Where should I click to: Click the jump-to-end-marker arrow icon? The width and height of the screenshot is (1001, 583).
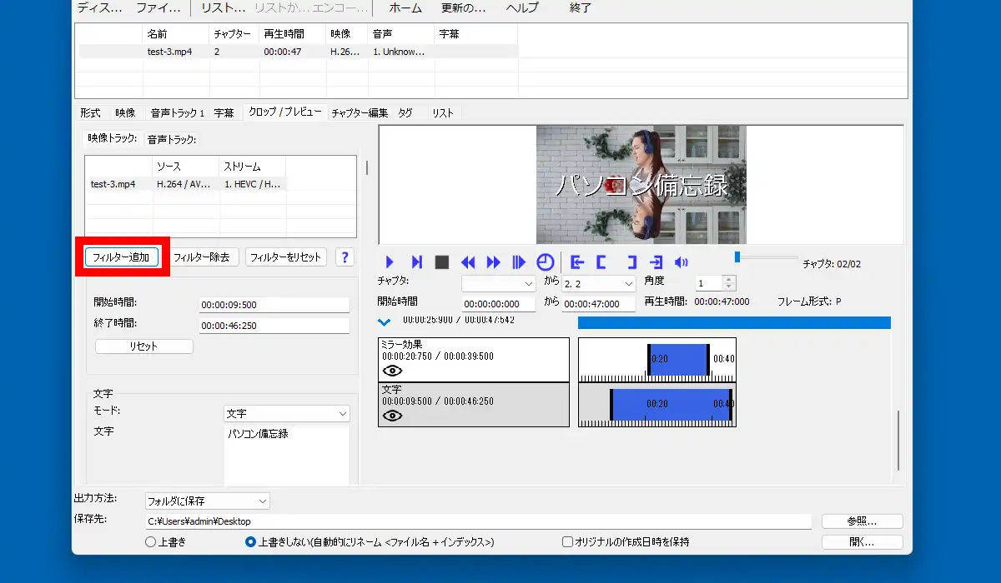point(656,262)
